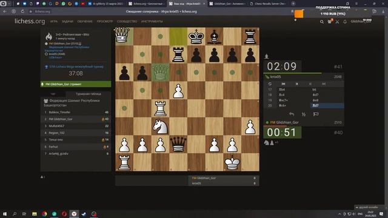Viewport: 388px width, 218px height.
Task: Open a new browser tab with the plus icon
Action: pyautogui.click(x=293, y=4)
